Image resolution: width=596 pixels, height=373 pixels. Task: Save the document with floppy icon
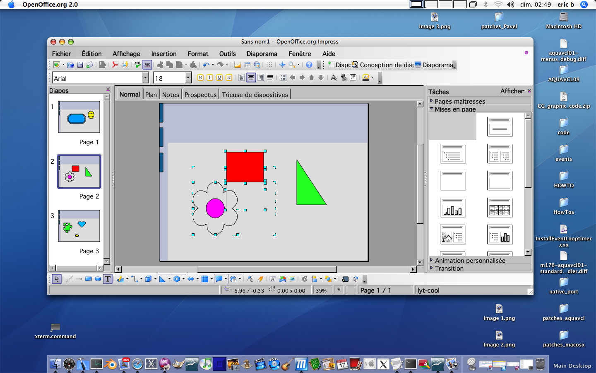click(80, 65)
